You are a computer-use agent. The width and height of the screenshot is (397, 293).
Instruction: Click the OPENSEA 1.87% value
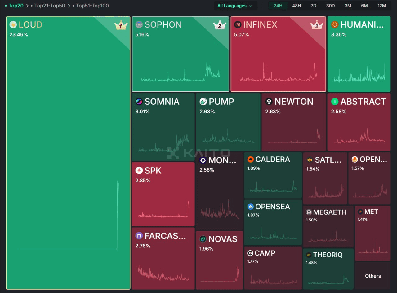click(253, 215)
